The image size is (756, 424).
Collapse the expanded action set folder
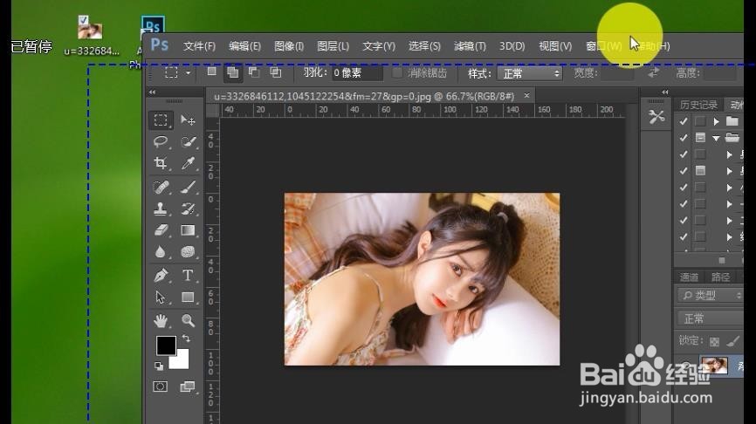[717, 139]
